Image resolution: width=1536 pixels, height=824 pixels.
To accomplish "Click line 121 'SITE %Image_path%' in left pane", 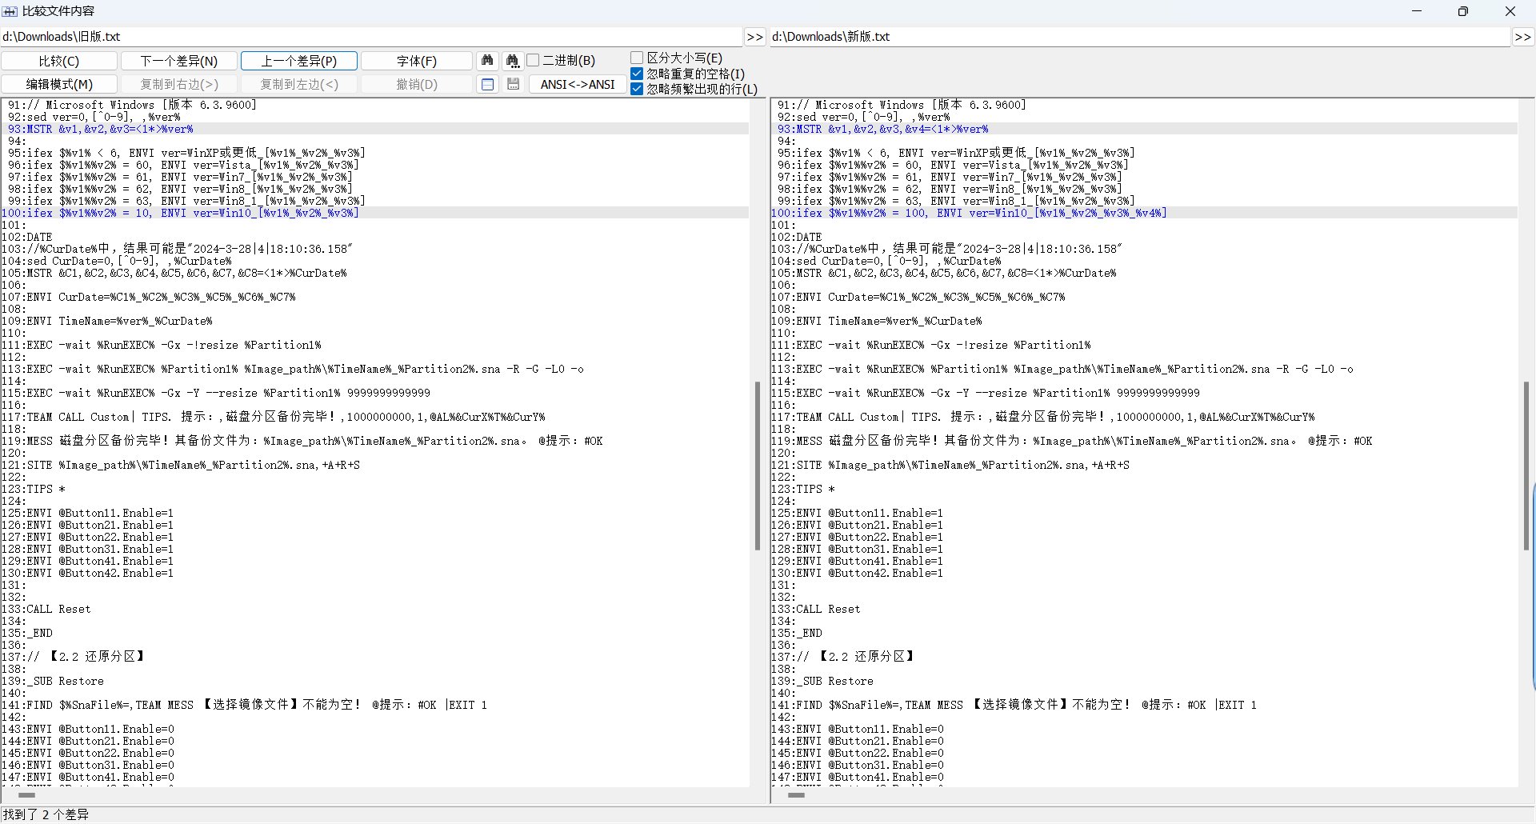I will tap(181, 465).
